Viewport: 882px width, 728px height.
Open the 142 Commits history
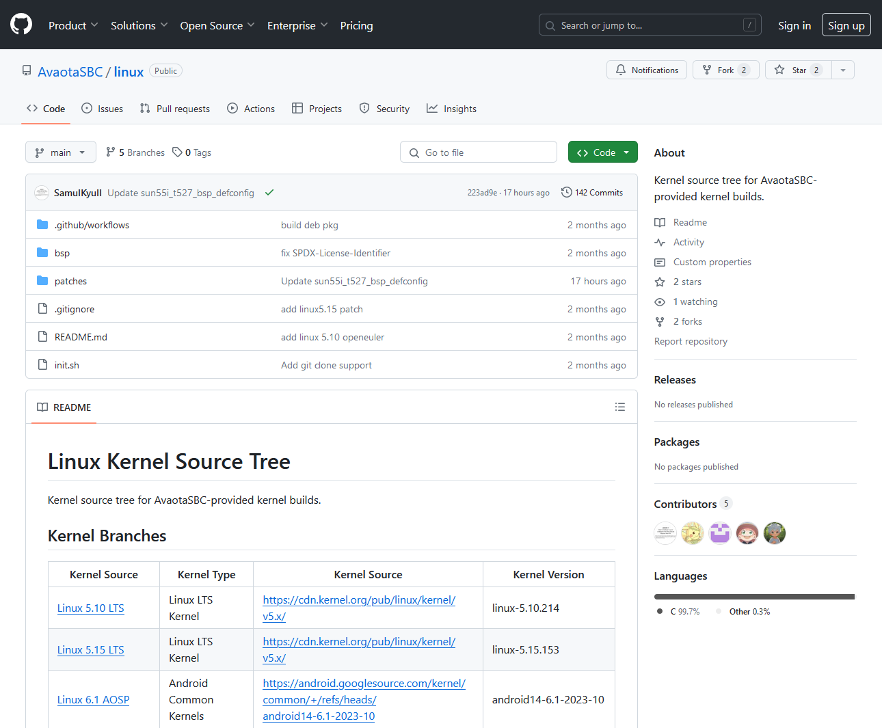point(592,192)
